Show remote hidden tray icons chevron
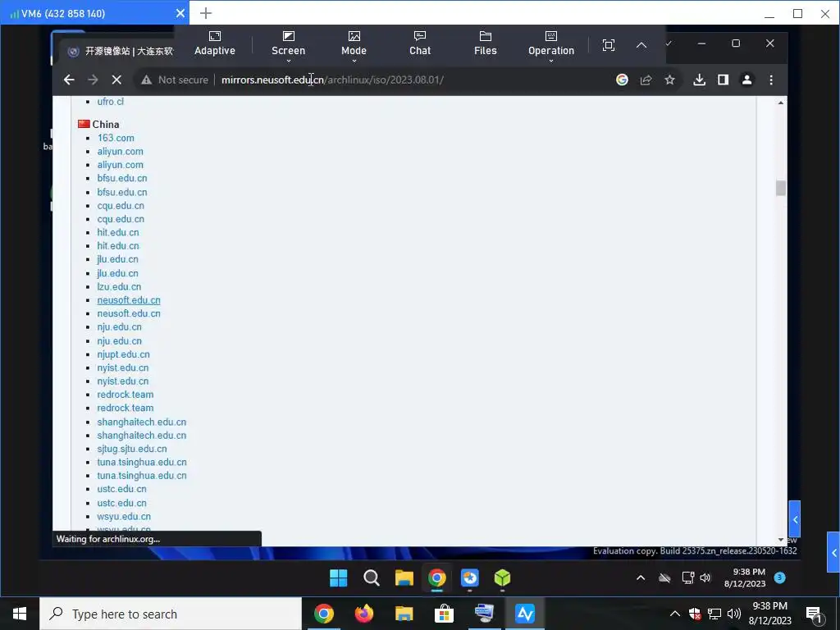Screen dimensions: 840x630 tap(640, 577)
